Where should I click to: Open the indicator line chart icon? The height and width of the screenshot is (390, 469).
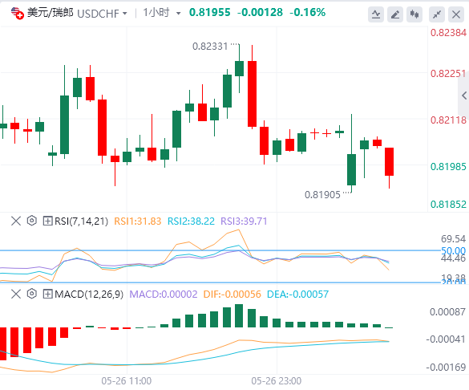click(376, 14)
